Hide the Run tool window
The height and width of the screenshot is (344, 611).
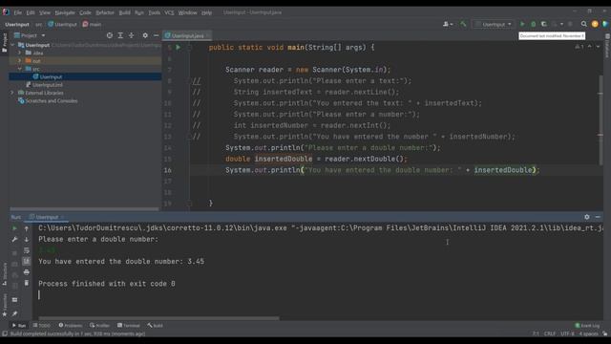598,217
